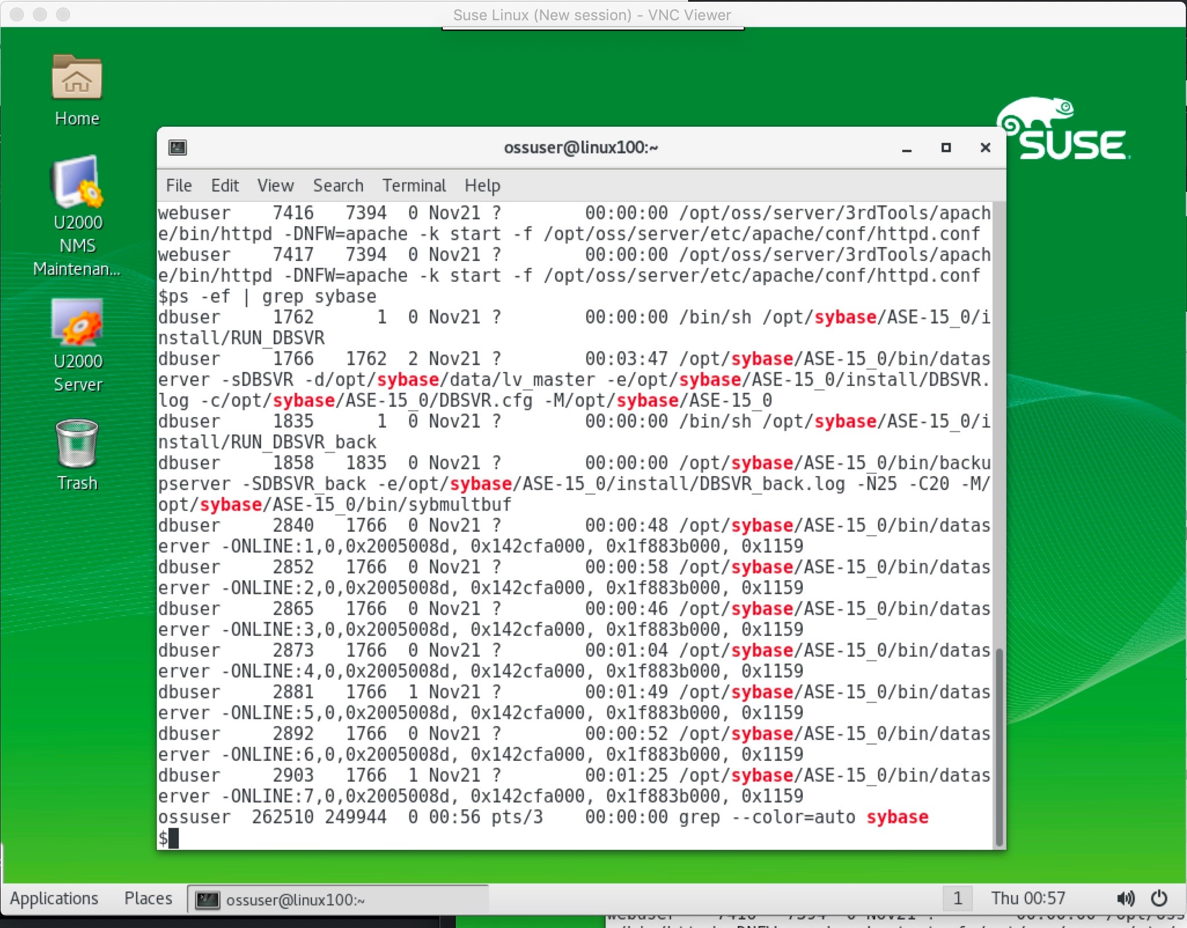Open the File menu in terminal
The width and height of the screenshot is (1187, 928).
click(x=179, y=186)
